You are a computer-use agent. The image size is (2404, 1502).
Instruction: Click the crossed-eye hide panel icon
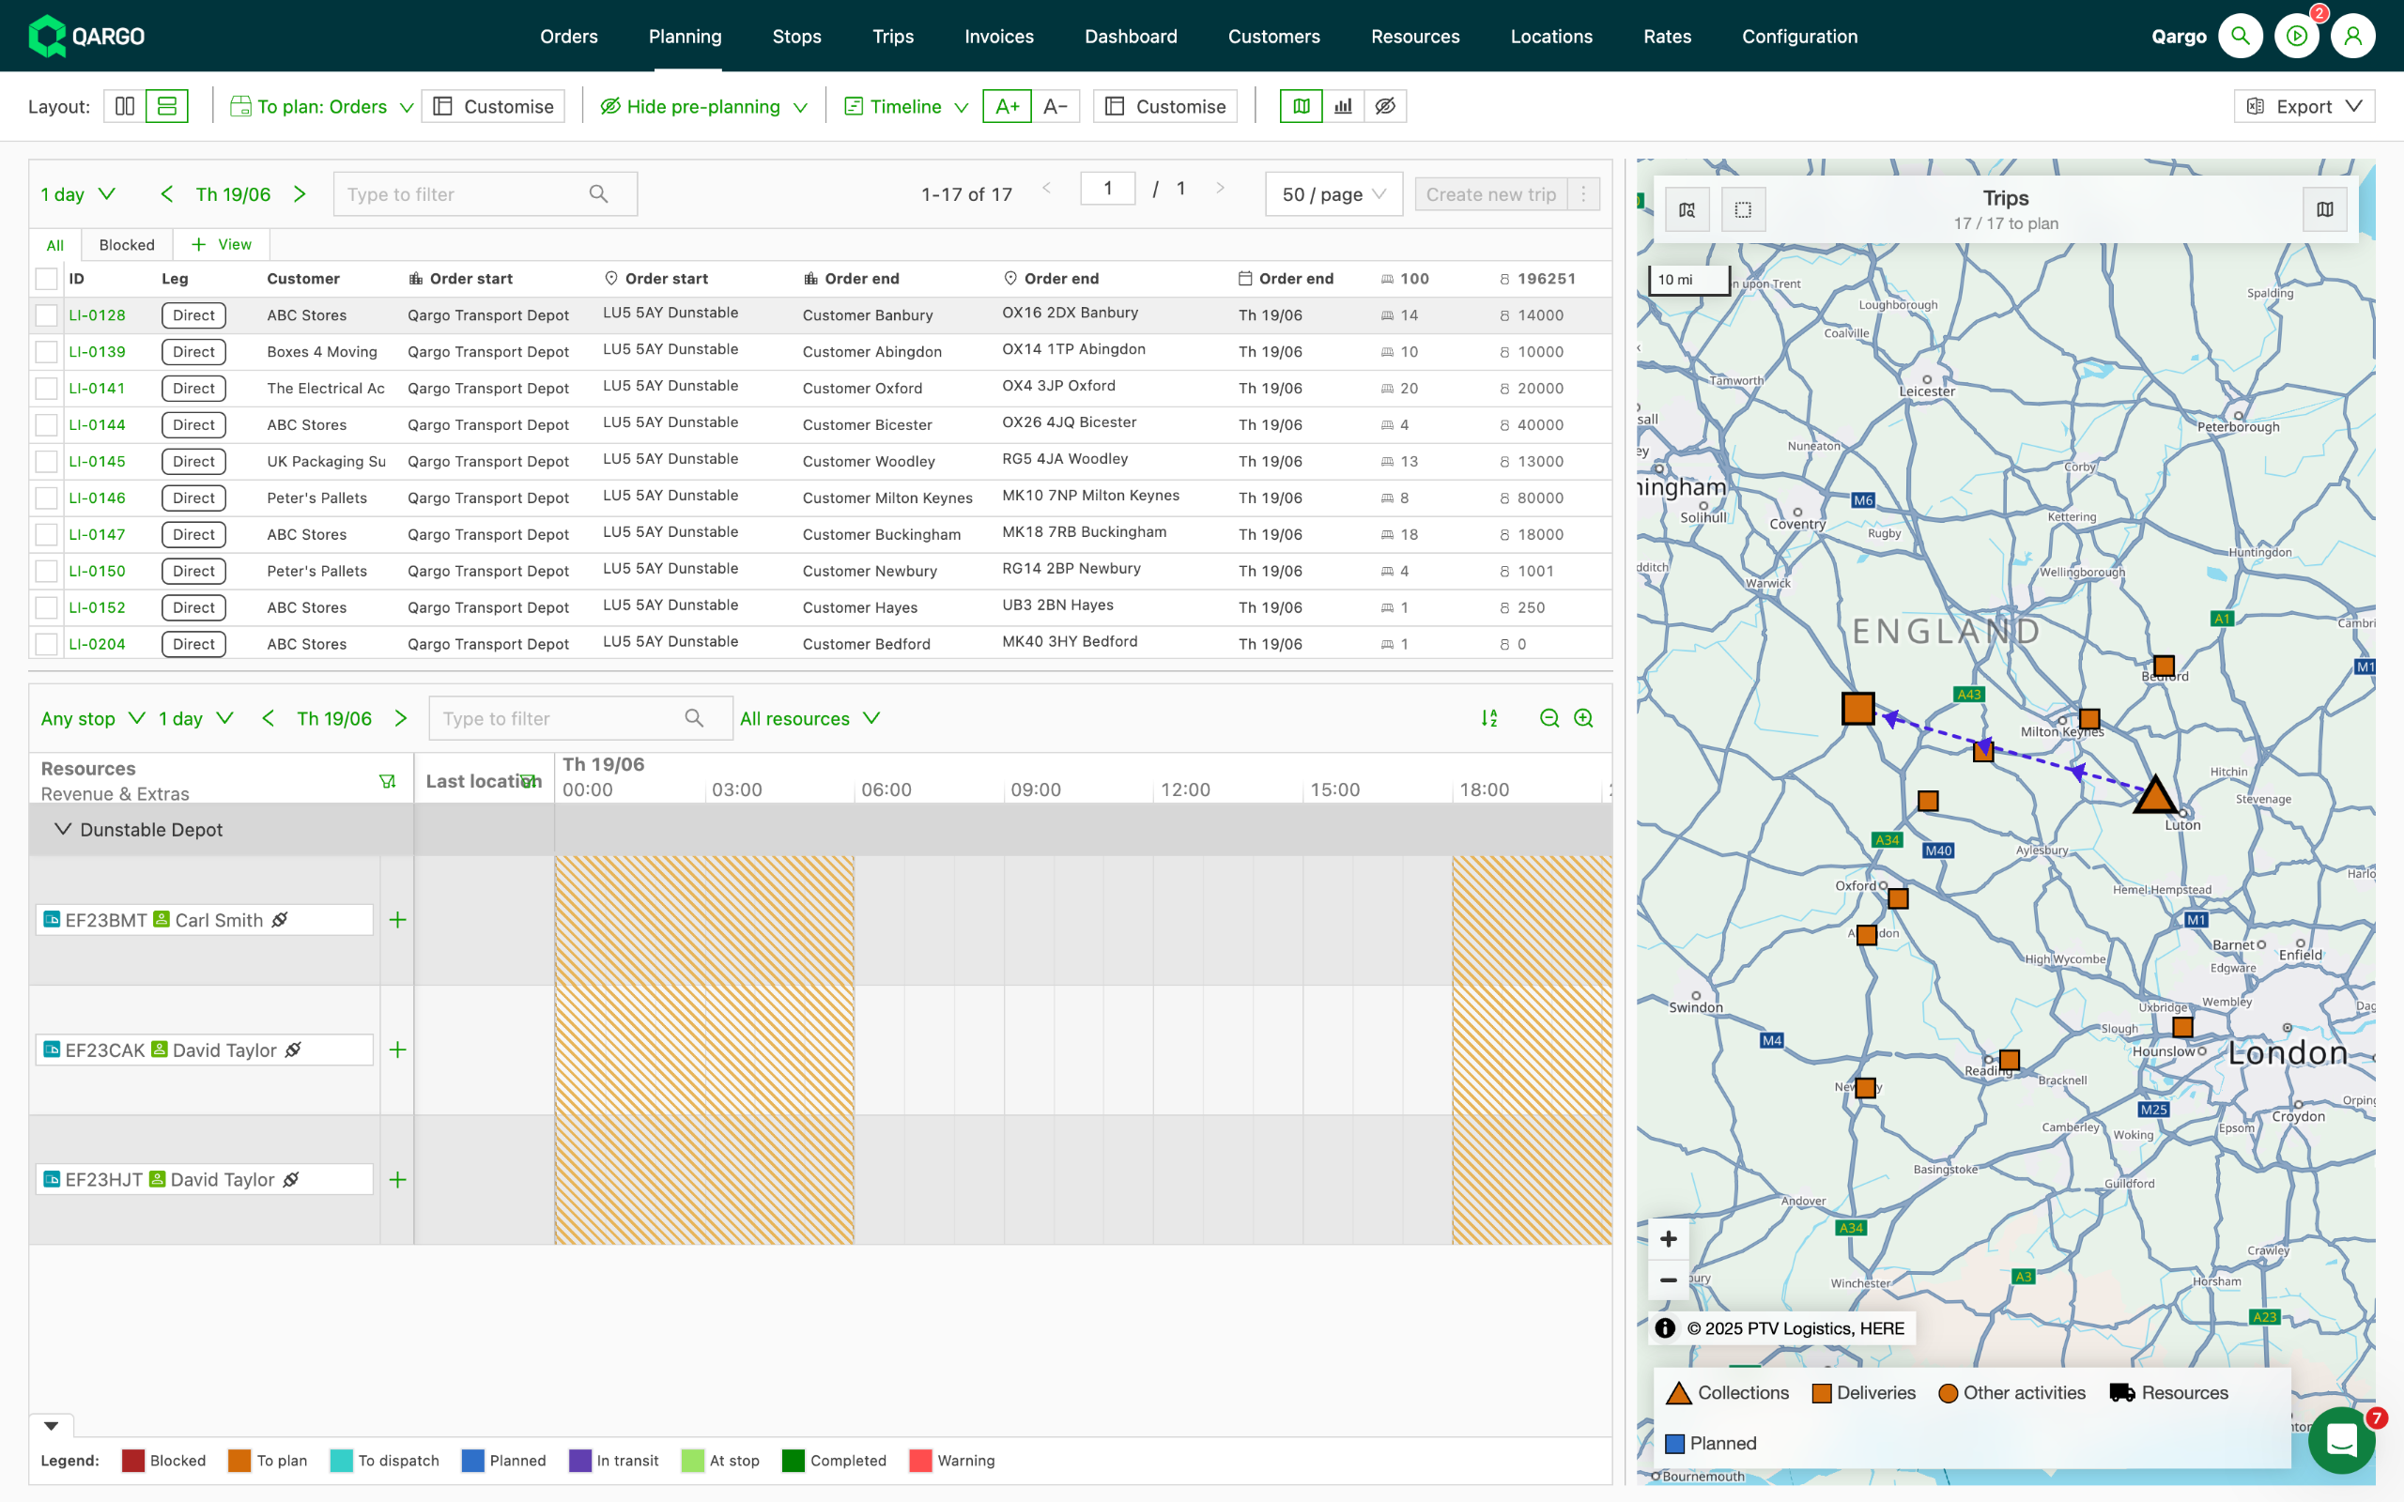coord(1385,106)
